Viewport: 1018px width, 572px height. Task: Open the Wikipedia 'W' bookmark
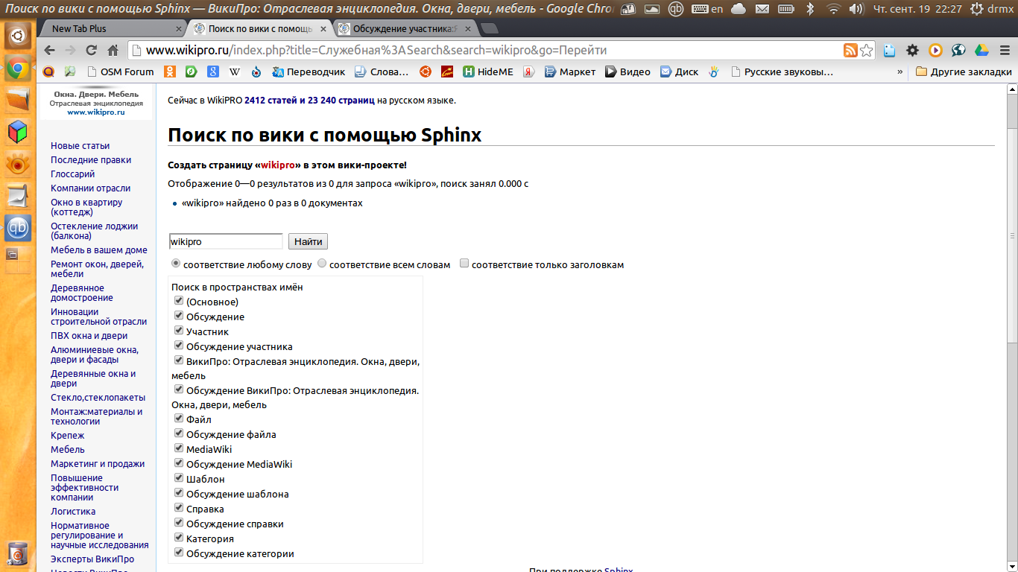(235, 71)
